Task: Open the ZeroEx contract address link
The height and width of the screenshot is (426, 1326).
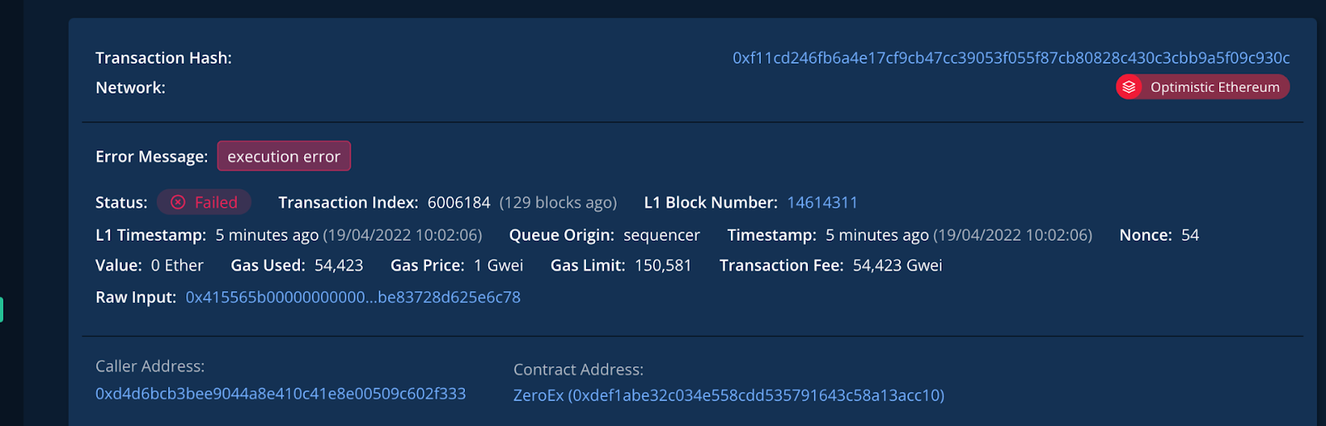Action: point(728,395)
